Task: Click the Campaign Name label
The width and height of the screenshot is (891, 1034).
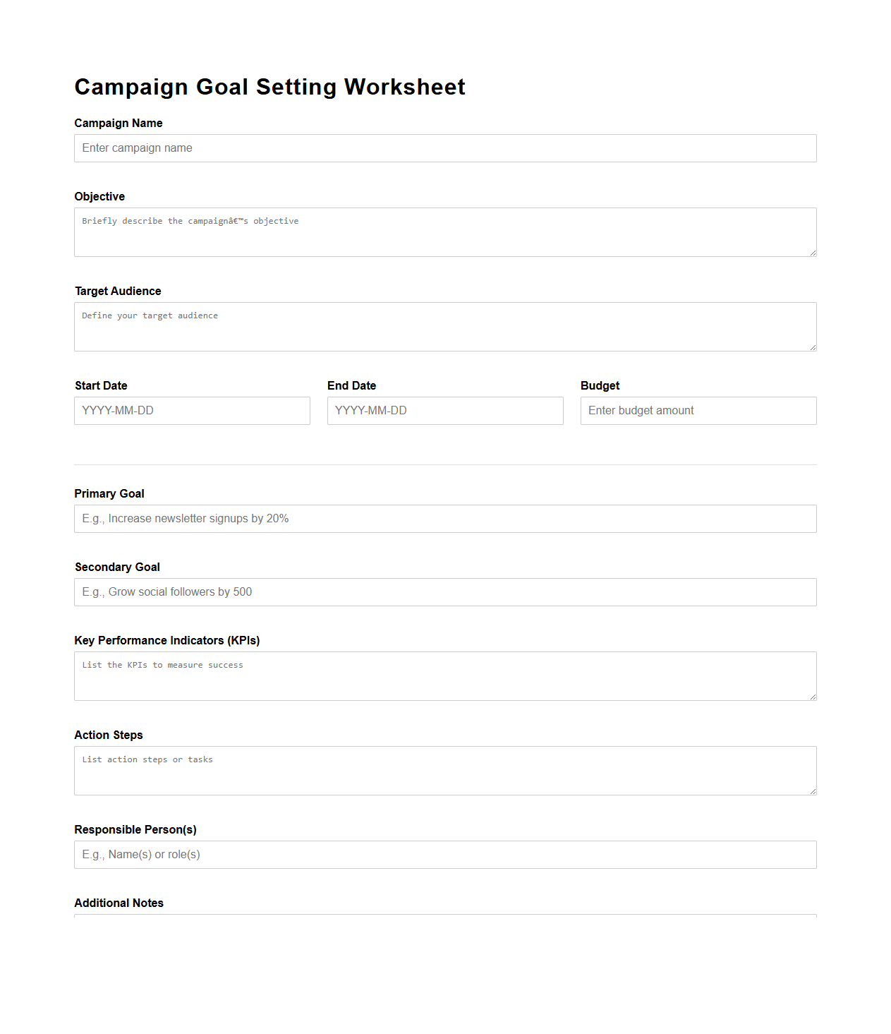Action: [x=118, y=123]
